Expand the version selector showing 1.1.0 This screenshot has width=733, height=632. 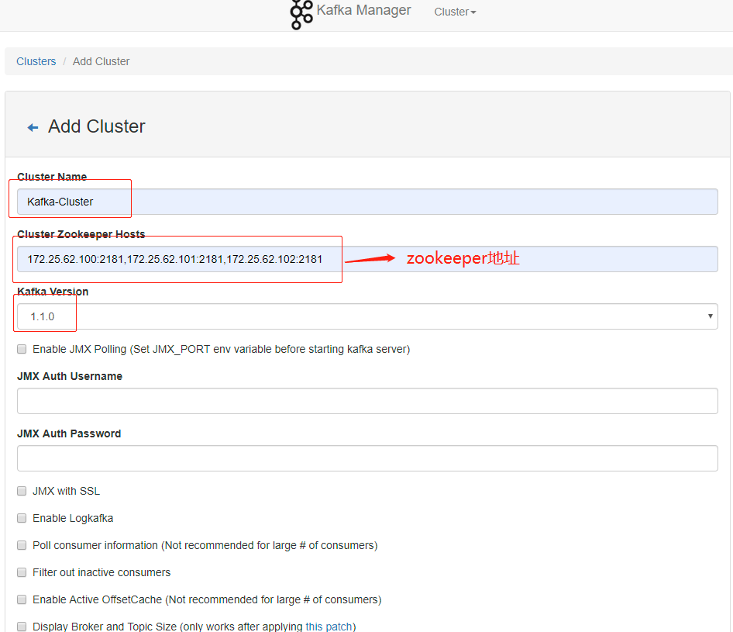(x=709, y=316)
